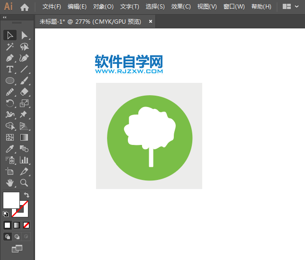Open the 文件(F) menu
Screen dimensions: 305x260
(x=52, y=7)
